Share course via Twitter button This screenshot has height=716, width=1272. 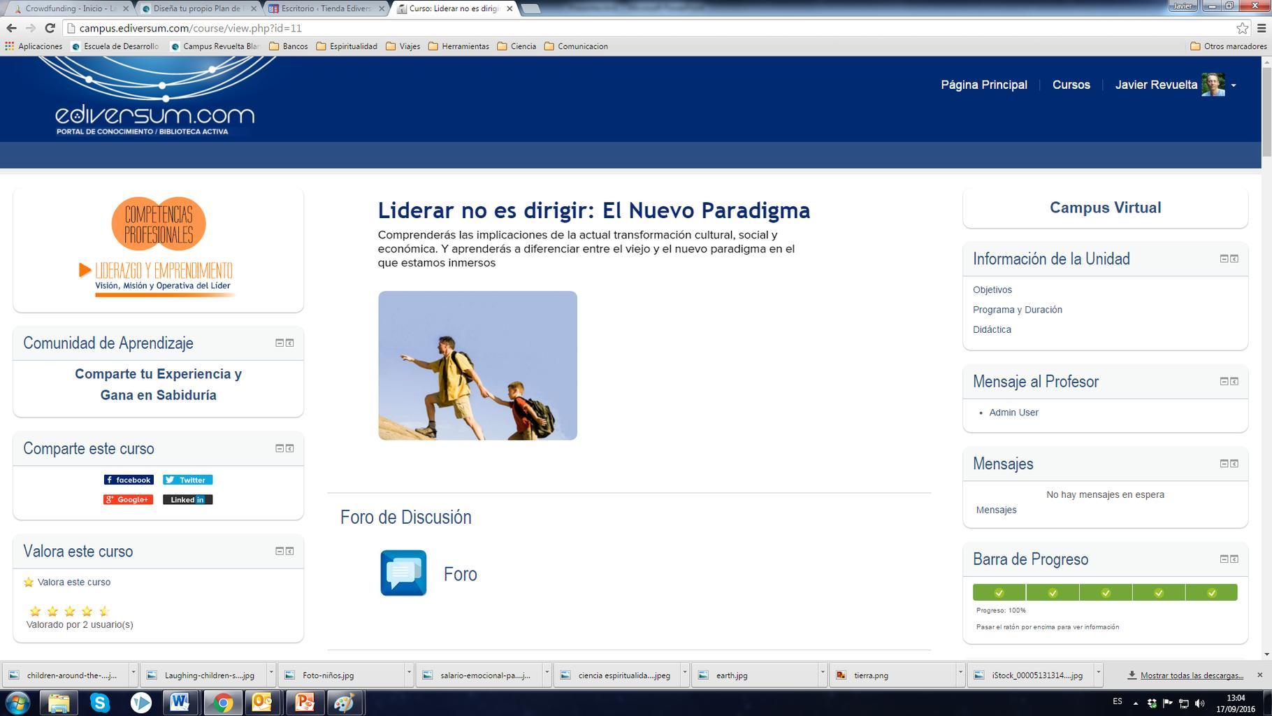coord(187,480)
